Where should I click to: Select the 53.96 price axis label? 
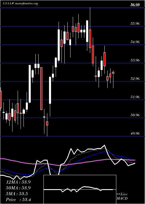[135, 60]
